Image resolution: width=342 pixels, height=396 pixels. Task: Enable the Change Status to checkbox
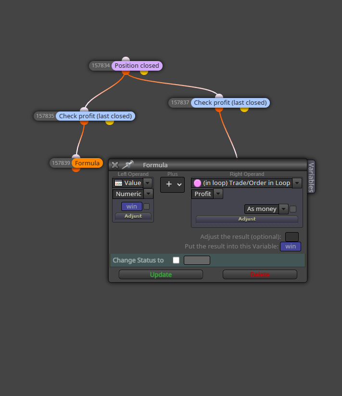tap(176, 260)
